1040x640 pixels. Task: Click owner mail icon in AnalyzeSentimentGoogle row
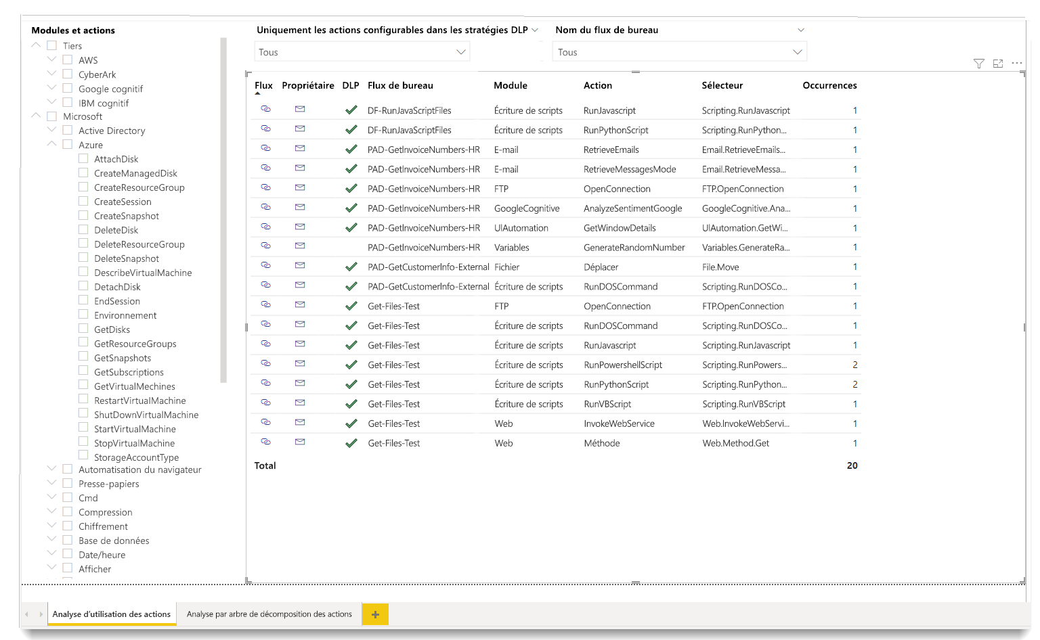300,207
